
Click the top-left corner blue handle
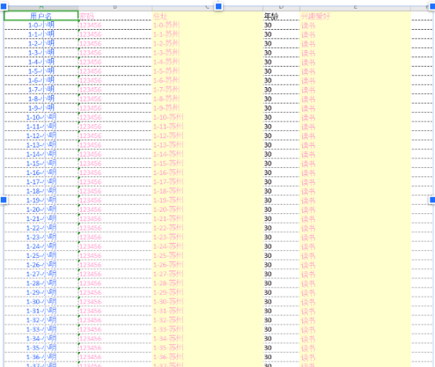point(4,6)
